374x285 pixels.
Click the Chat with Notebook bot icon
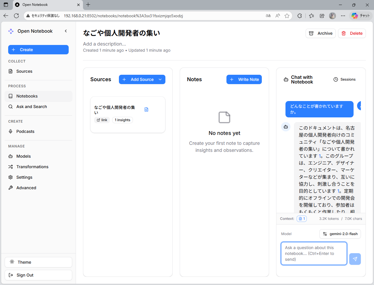click(286, 79)
